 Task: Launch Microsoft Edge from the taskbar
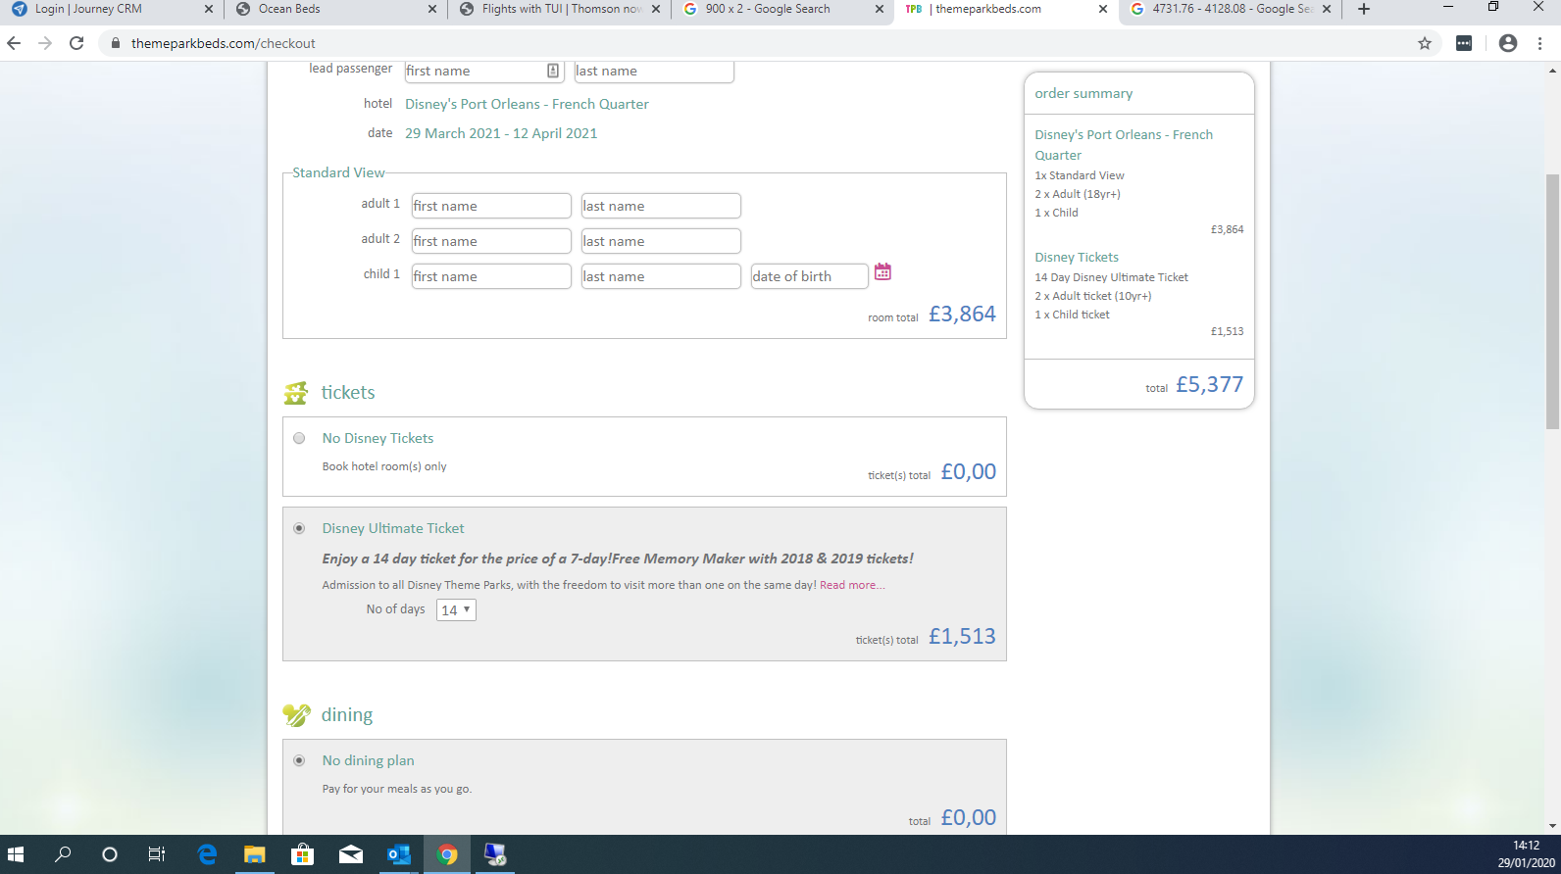click(x=207, y=854)
